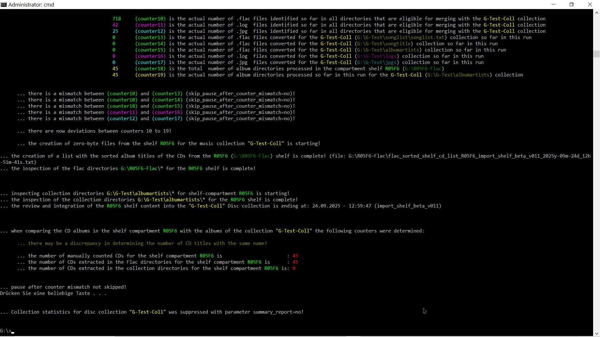Image resolution: width=600 pixels, height=337 pixels.
Task: Click the vertical scrollbar thumb
Action: click(x=596, y=54)
